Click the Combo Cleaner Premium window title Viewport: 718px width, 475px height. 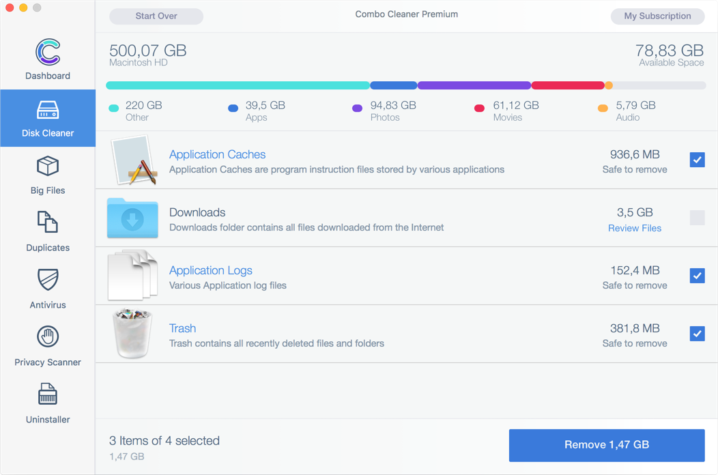407,14
